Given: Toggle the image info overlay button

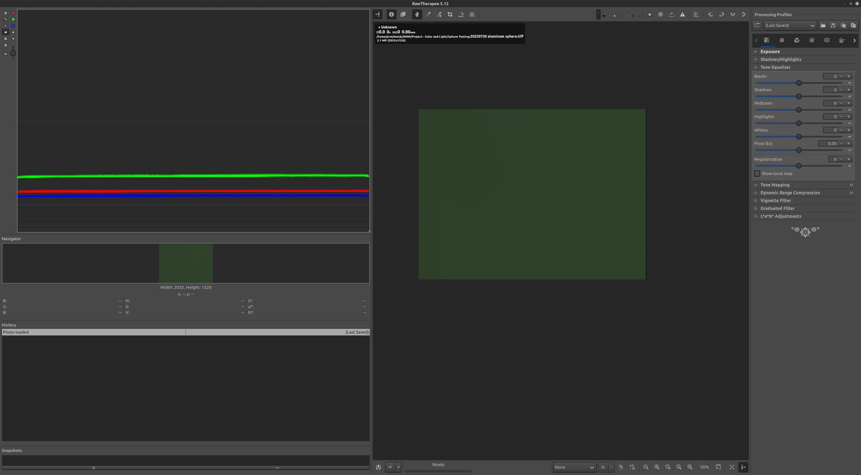Looking at the screenshot, I should 391,15.
